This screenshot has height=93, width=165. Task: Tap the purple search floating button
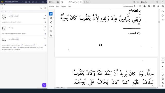[44, 85]
